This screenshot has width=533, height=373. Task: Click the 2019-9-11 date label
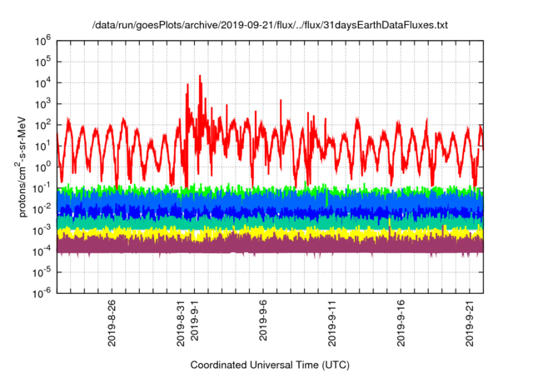(x=332, y=323)
